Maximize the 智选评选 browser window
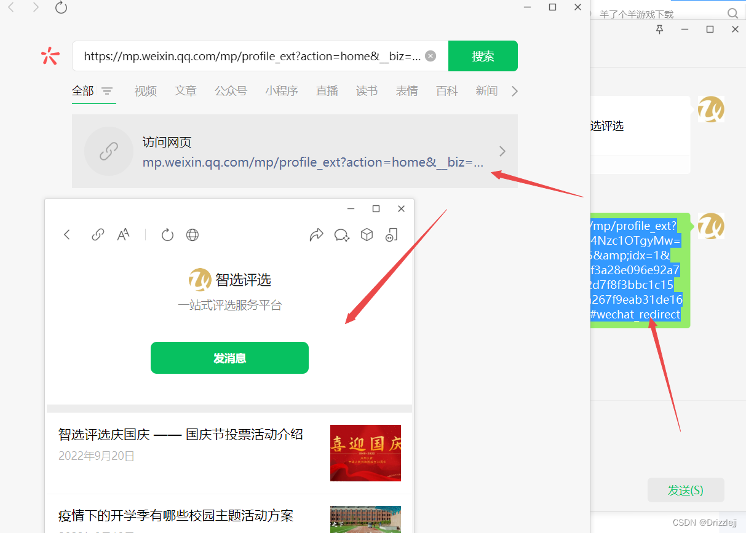Viewport: 746px width, 533px height. [376, 209]
